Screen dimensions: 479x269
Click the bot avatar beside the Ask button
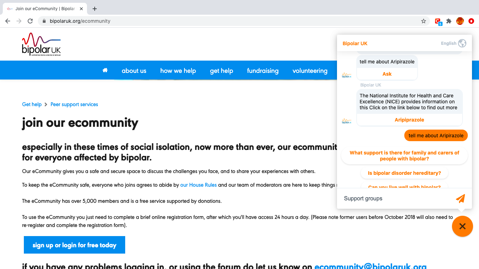[x=346, y=75]
